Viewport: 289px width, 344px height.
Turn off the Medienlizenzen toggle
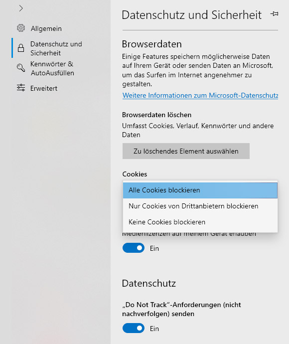tap(134, 248)
